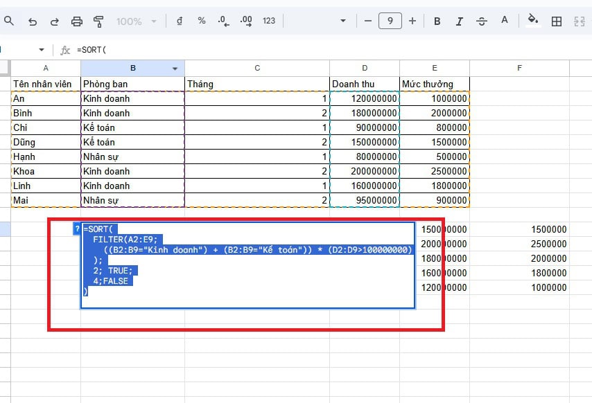Expand the font family dropdown arrow

pos(342,21)
